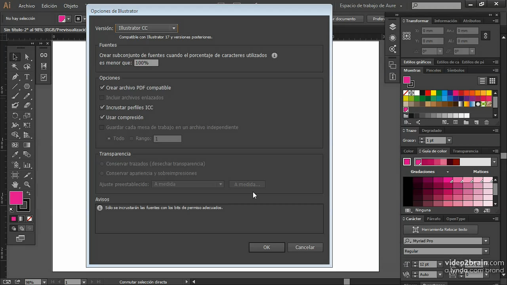Open the Myriad Pro font family dropdown
Viewport: 507px width, 285px height.
[486, 241]
